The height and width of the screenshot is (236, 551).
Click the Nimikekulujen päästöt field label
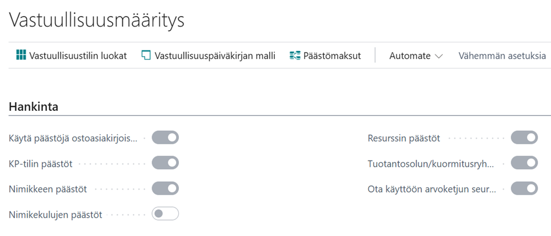(55, 215)
